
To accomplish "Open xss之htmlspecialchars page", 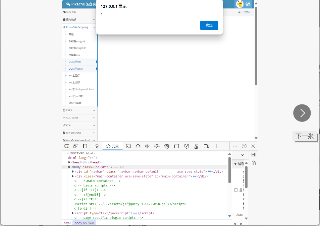I will [x=81, y=89].
